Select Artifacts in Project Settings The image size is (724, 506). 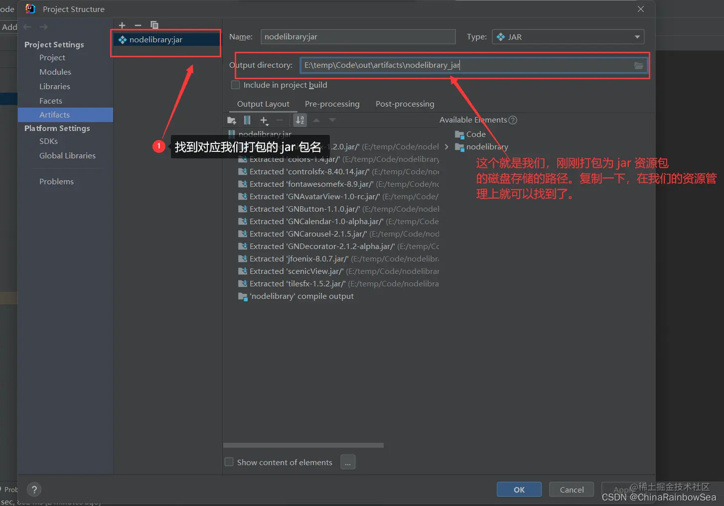point(65,115)
